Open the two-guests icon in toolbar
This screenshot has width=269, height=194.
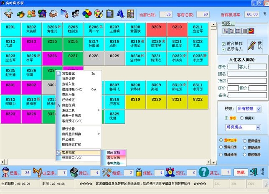(x=31, y=13)
